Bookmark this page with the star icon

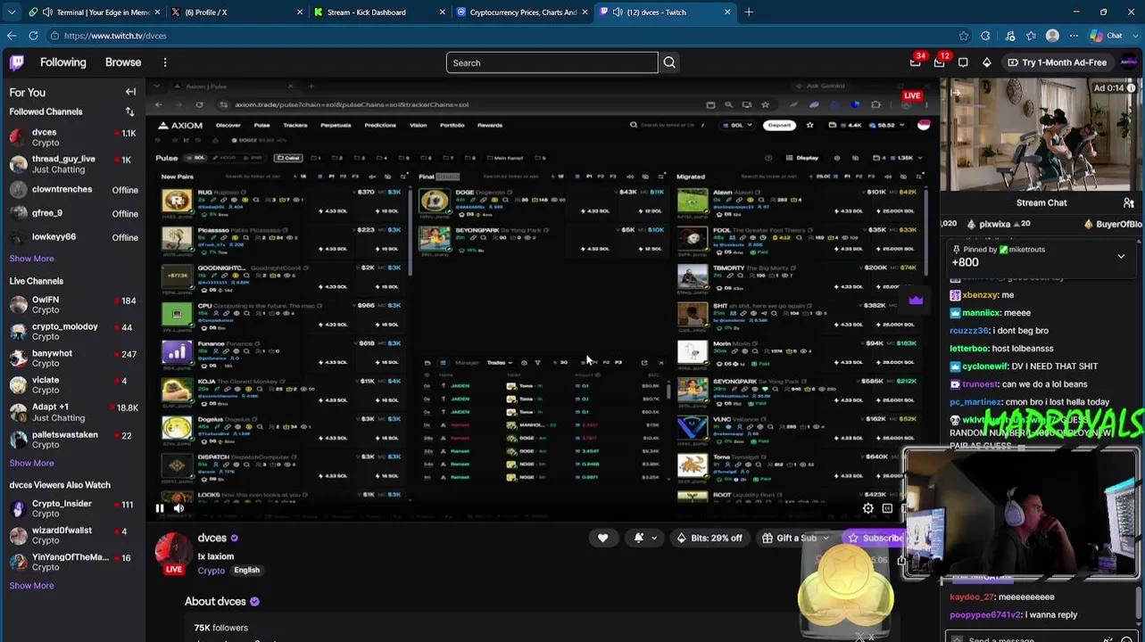(x=964, y=36)
